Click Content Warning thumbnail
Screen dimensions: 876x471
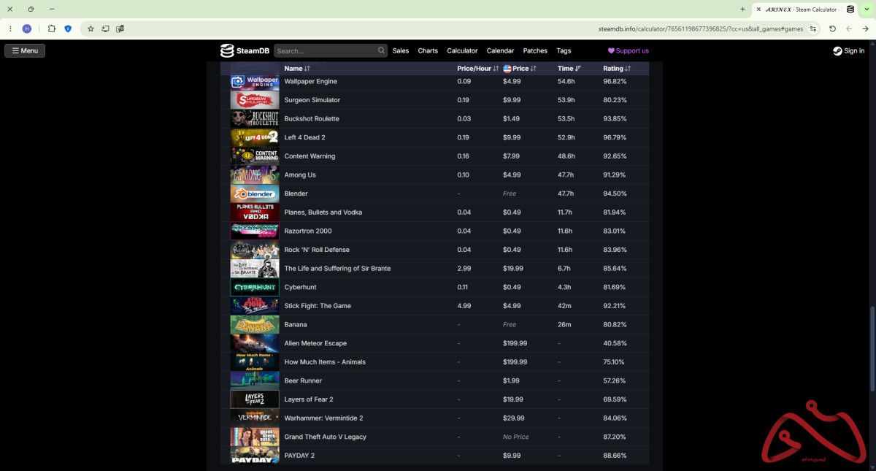255,156
